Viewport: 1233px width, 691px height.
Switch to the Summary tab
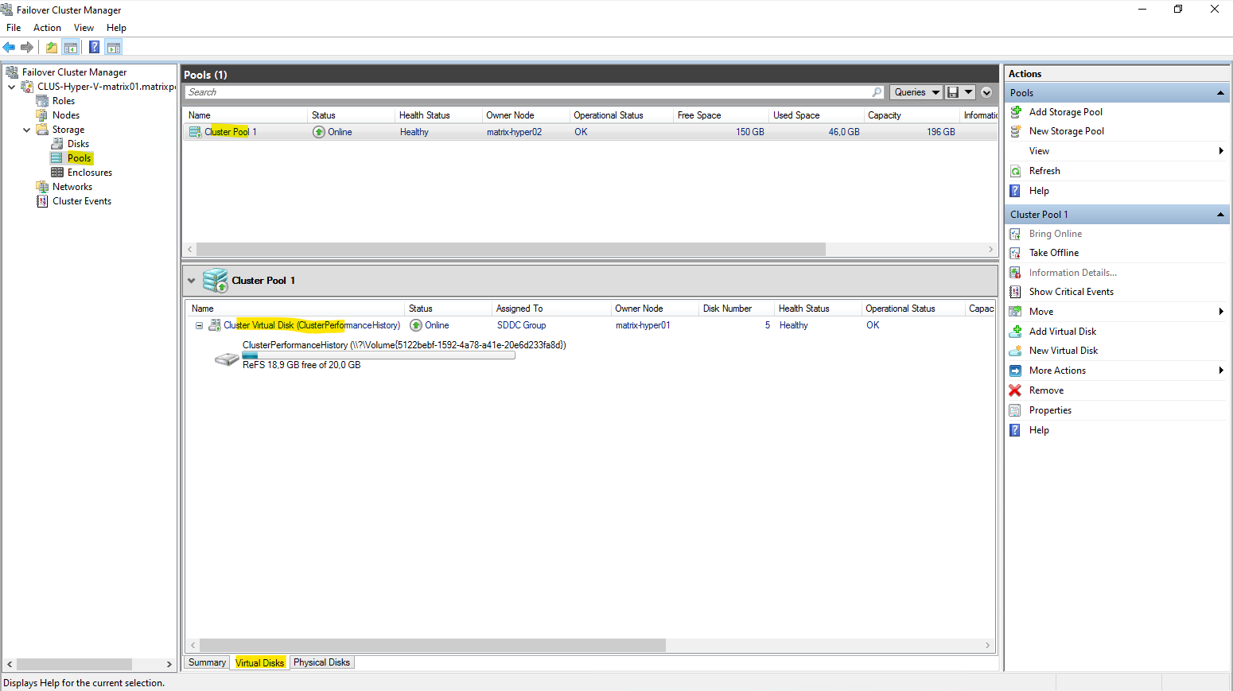(x=207, y=662)
